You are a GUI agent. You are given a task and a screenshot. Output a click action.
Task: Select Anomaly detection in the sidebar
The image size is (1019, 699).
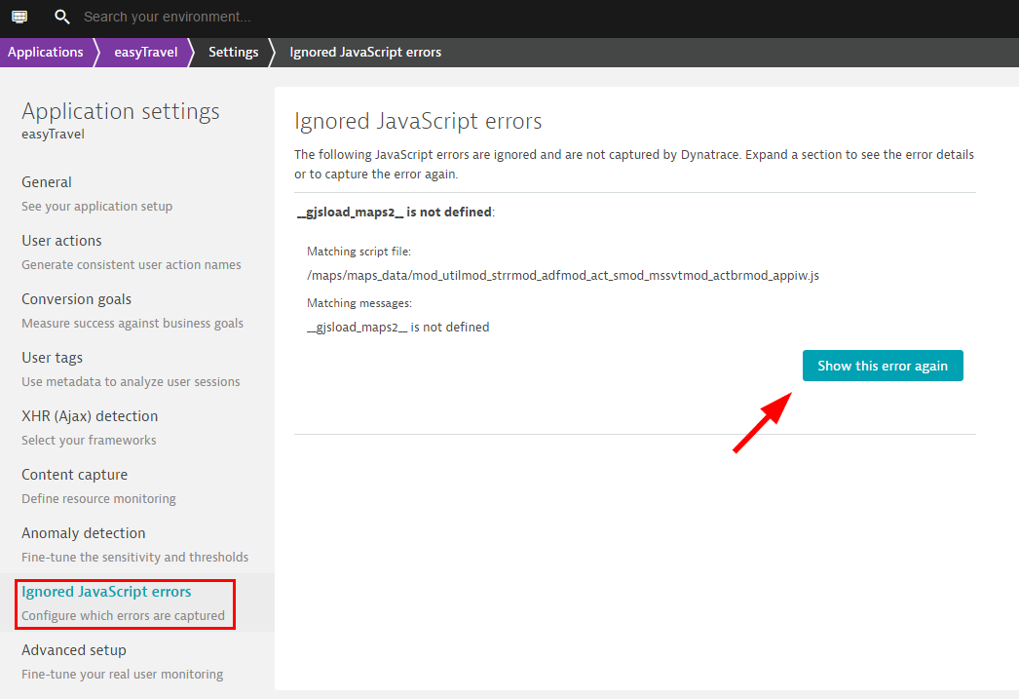[83, 533]
